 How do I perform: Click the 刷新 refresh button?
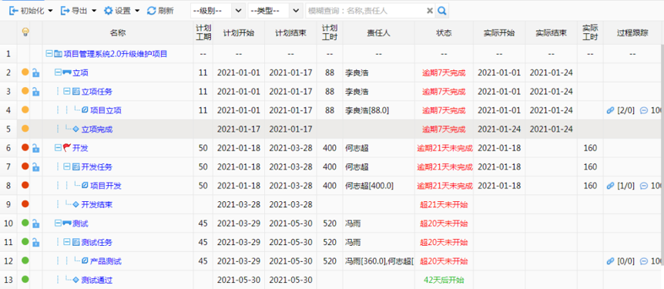(x=160, y=11)
